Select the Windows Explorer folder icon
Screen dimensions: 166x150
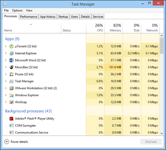coord(11,95)
